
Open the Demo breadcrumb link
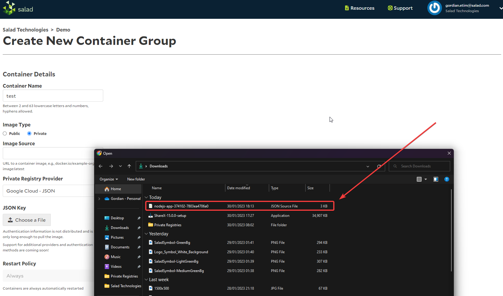tap(63, 30)
